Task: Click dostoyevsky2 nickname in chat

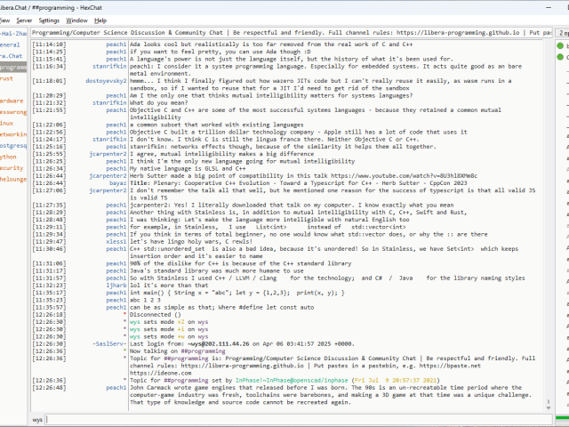Action: 105,79
